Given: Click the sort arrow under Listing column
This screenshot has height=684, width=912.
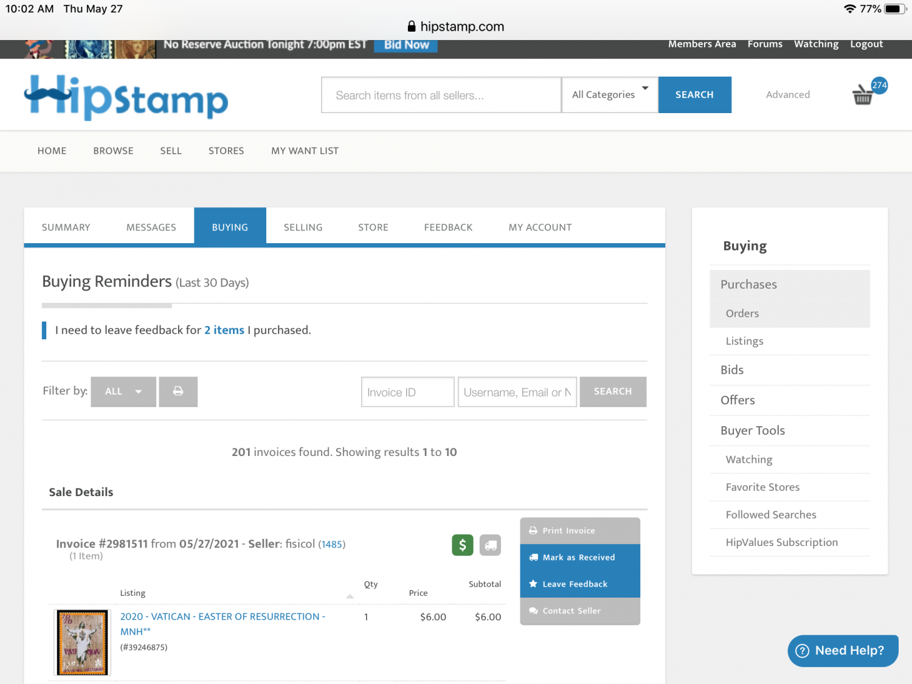Looking at the screenshot, I should tap(350, 596).
